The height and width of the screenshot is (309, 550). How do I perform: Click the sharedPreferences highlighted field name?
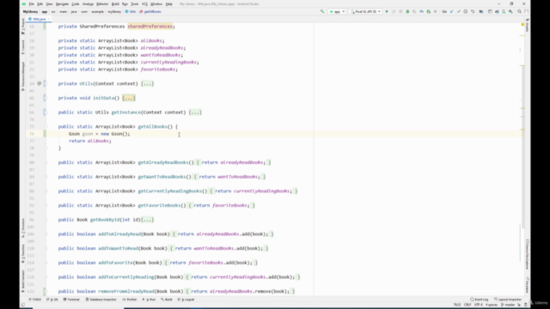point(150,27)
